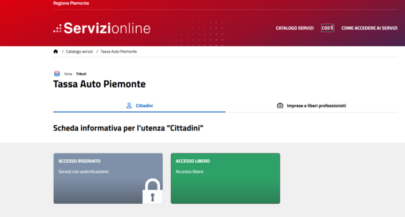
Task: Click the 'Scheda informativa per l'utenza' heading
Action: pos(128,128)
